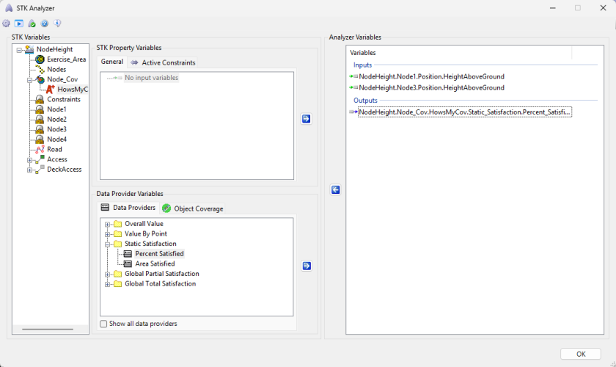Click the horizontal scrollbar under STK Variables tree
Screen dimensions: 616x367
[x=48, y=330]
